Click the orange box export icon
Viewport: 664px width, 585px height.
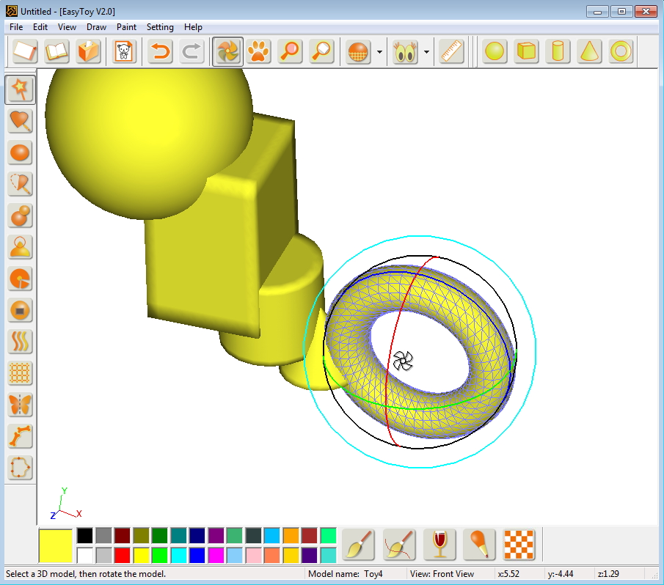point(88,51)
